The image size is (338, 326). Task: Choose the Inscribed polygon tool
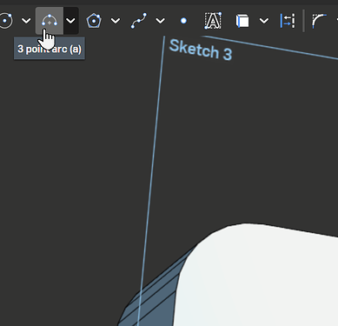click(x=94, y=21)
